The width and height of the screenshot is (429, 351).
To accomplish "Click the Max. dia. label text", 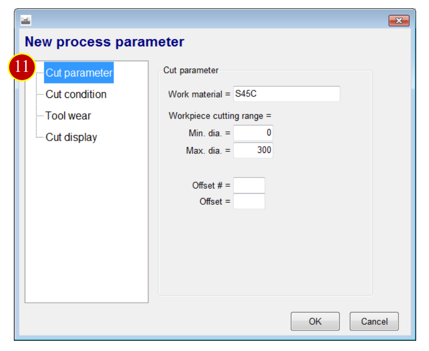I will [204, 151].
